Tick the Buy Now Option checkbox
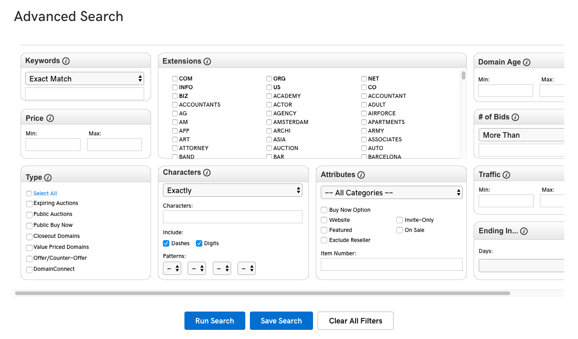The width and height of the screenshot is (578, 339). click(x=324, y=210)
